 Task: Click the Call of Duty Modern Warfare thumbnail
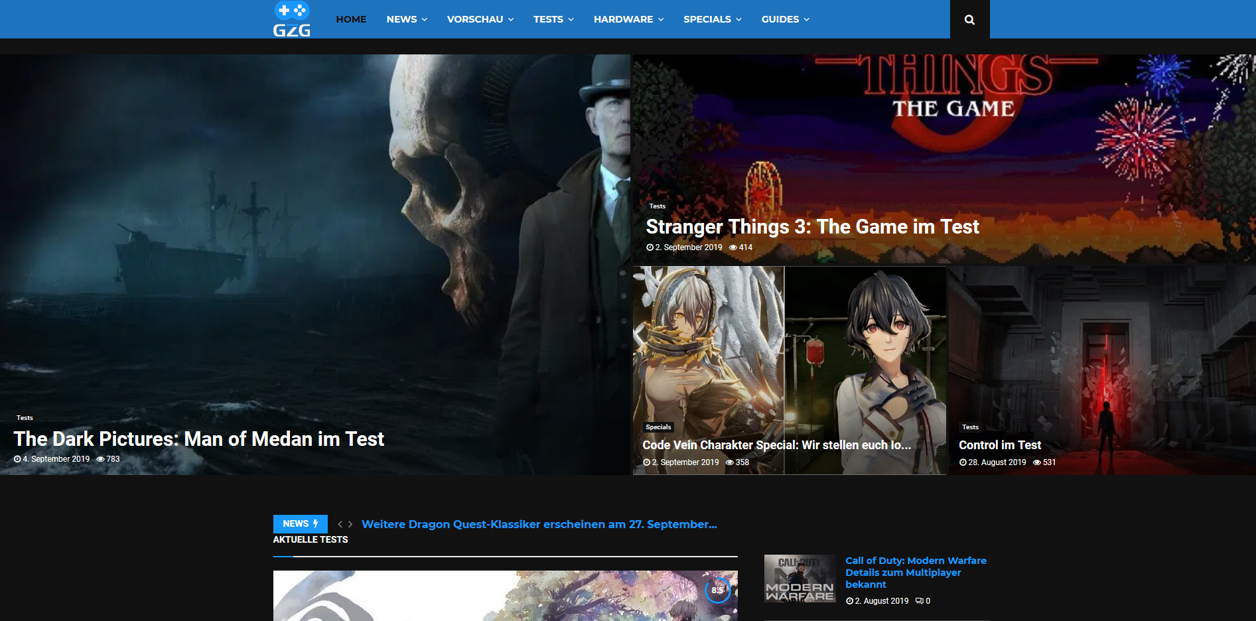(x=800, y=579)
